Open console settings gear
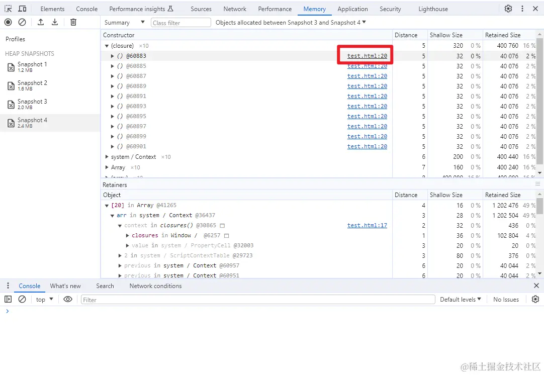The image size is (544, 375). click(x=535, y=299)
